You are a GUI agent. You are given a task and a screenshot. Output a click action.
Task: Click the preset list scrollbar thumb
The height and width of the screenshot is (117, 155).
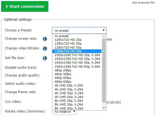pyautogui.click(x=104, y=71)
